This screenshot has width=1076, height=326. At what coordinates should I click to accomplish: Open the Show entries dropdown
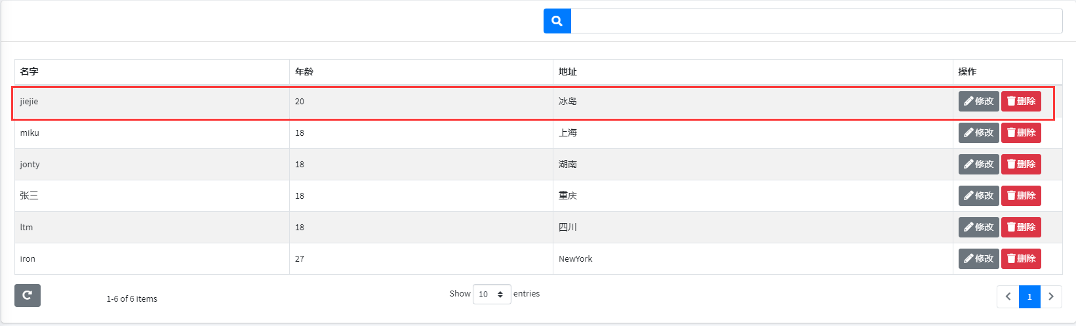click(x=491, y=295)
